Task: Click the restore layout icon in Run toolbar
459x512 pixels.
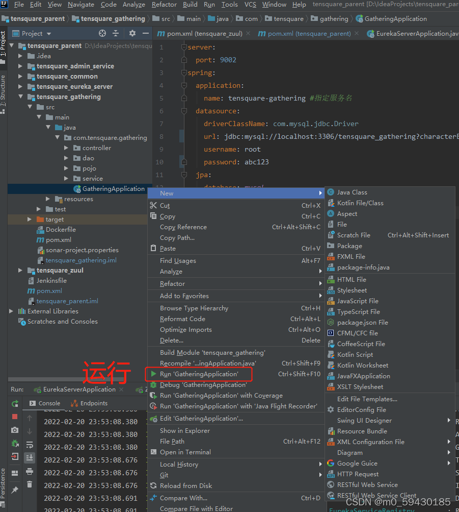Action: [x=15, y=473]
